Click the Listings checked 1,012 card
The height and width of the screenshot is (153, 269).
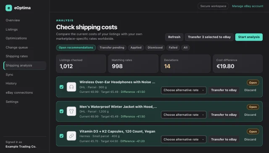click(81, 64)
